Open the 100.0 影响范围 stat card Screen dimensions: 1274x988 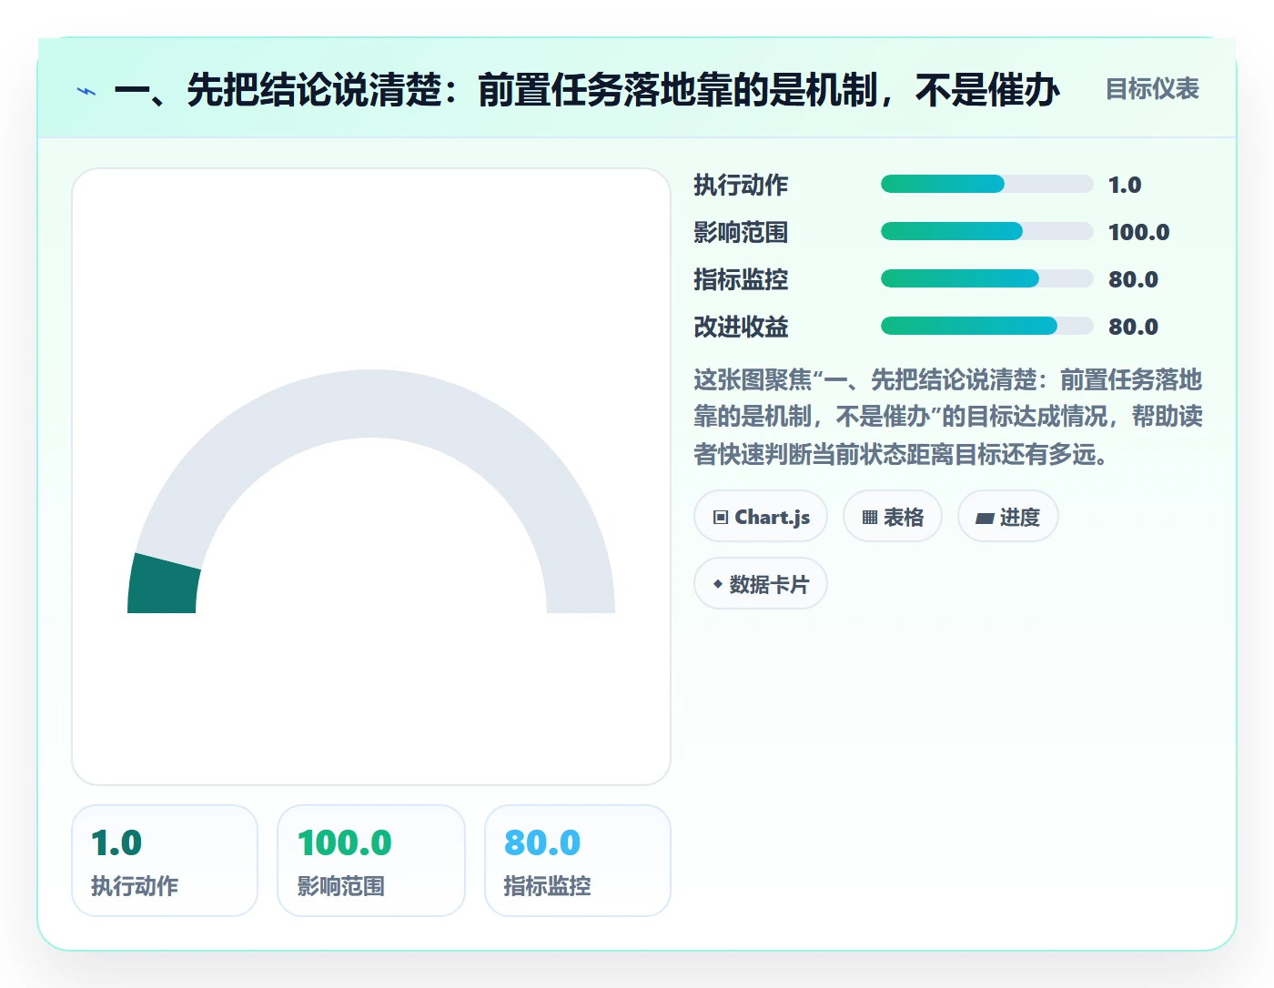tap(371, 861)
